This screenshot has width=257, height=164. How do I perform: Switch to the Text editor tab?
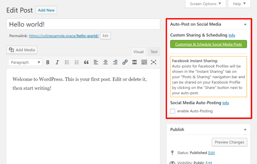coord(154,52)
